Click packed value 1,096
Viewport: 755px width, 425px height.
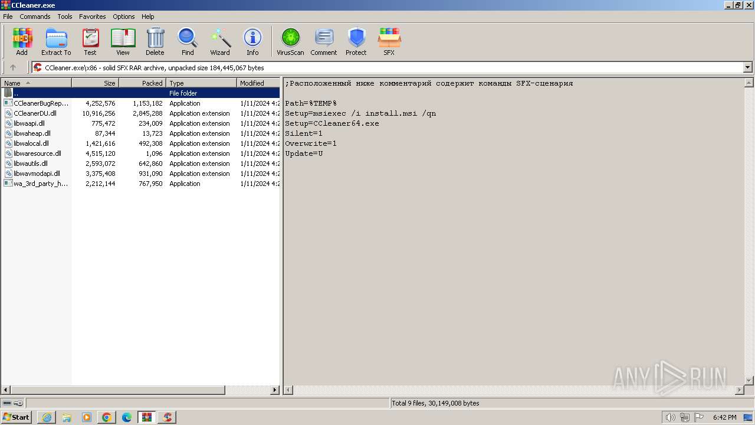click(154, 153)
